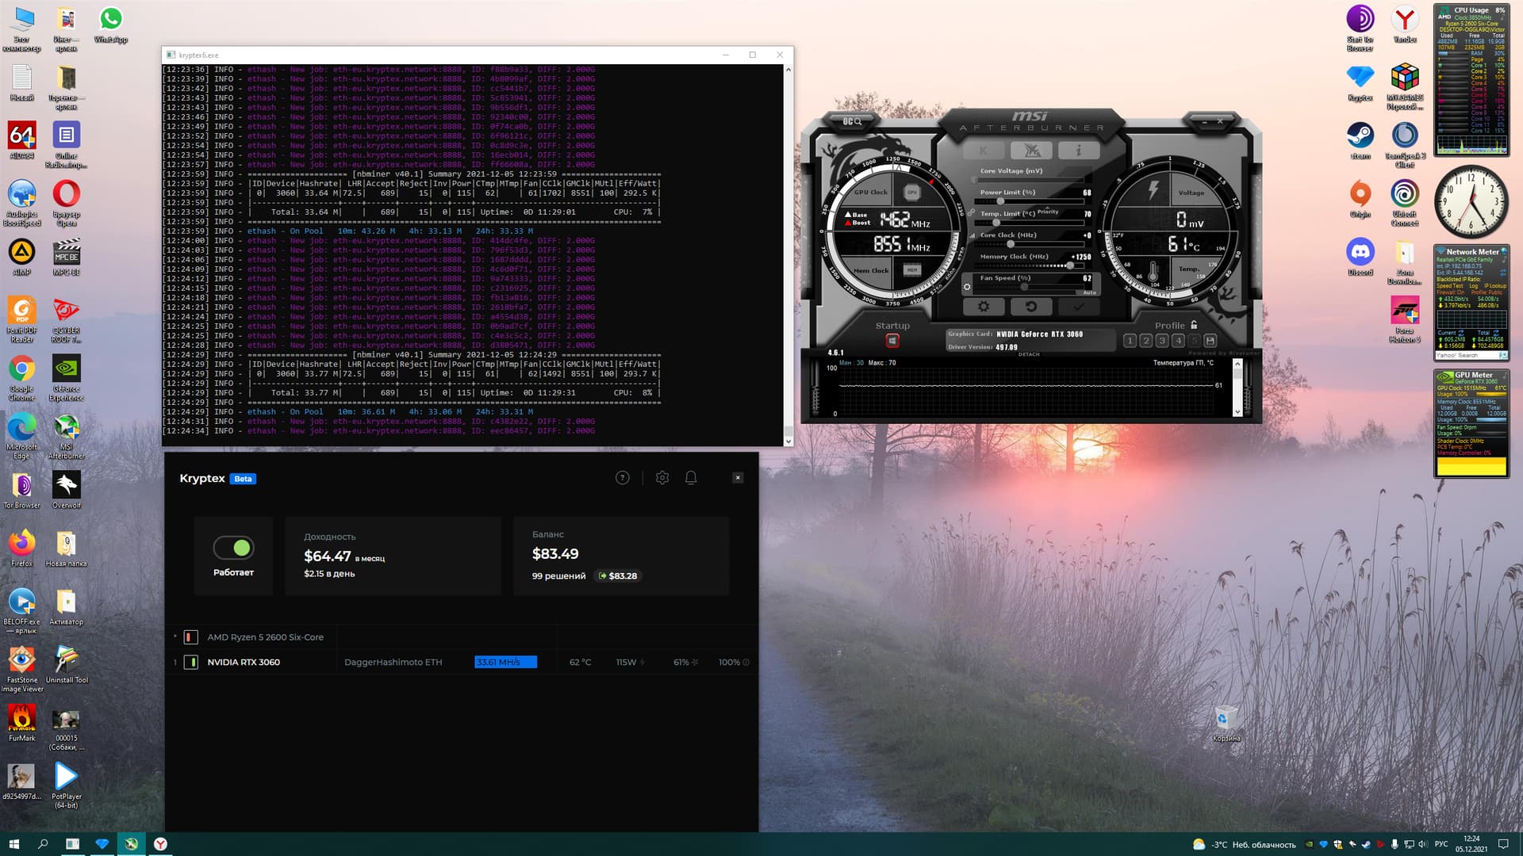1523x856 pixels.
Task: Click DaggerHashimoto ETH algorithm text
Action: pos(393,662)
